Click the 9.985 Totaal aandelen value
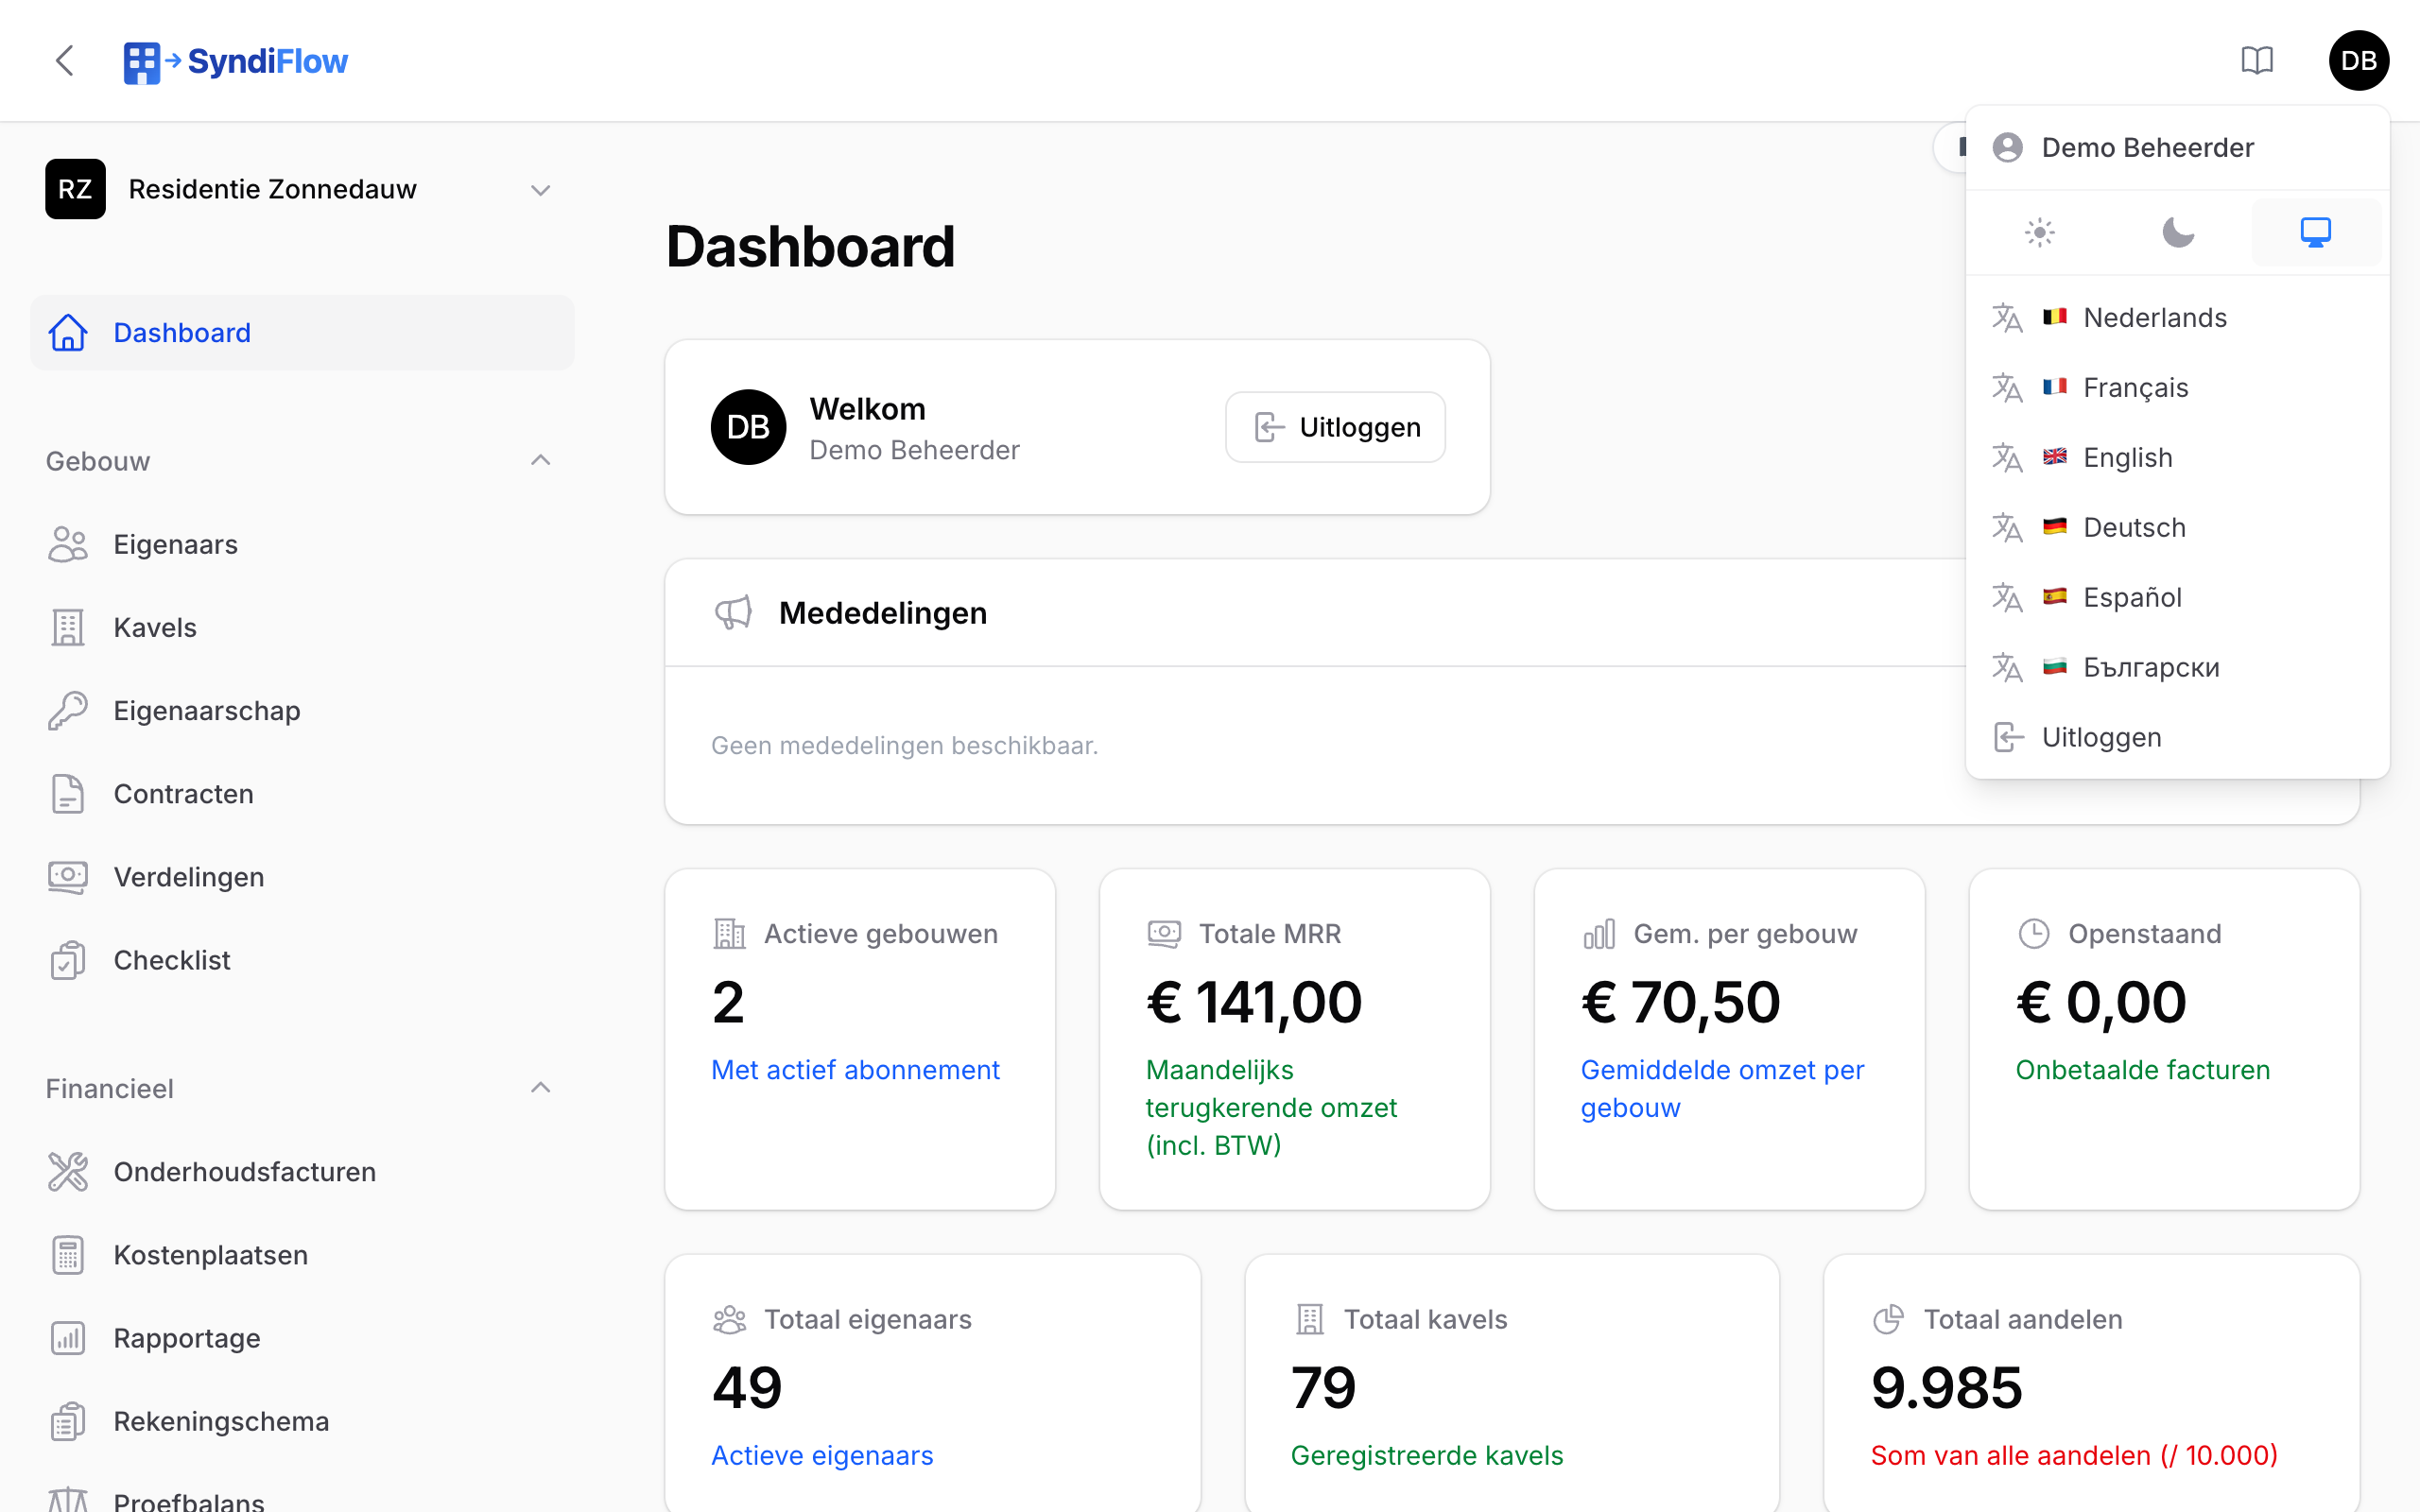Image resolution: width=2420 pixels, height=1512 pixels. click(x=1946, y=1388)
